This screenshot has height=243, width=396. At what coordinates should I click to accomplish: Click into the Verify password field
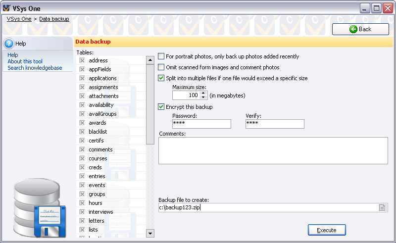[x=275, y=124]
